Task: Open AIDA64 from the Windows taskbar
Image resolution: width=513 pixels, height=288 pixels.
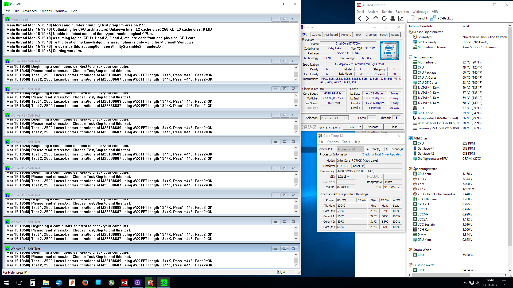Action: pyautogui.click(x=124, y=282)
